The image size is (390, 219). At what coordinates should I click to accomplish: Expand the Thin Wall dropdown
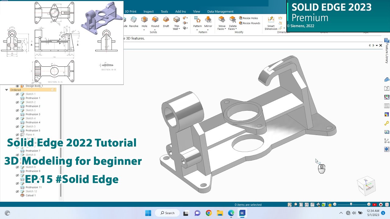click(x=179, y=29)
